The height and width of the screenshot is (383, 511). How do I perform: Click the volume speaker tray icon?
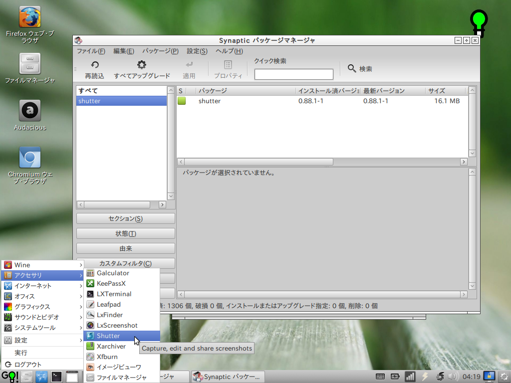point(453,377)
